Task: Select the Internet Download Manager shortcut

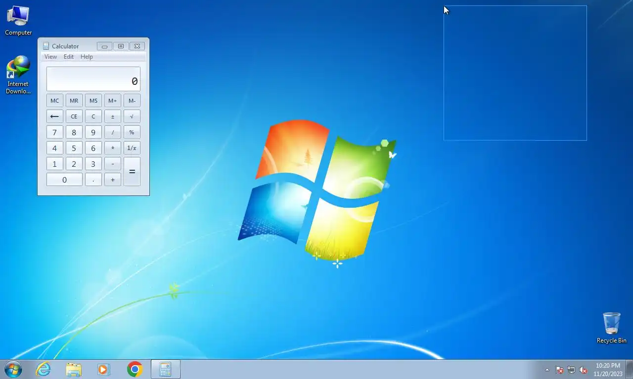Action: [18, 75]
